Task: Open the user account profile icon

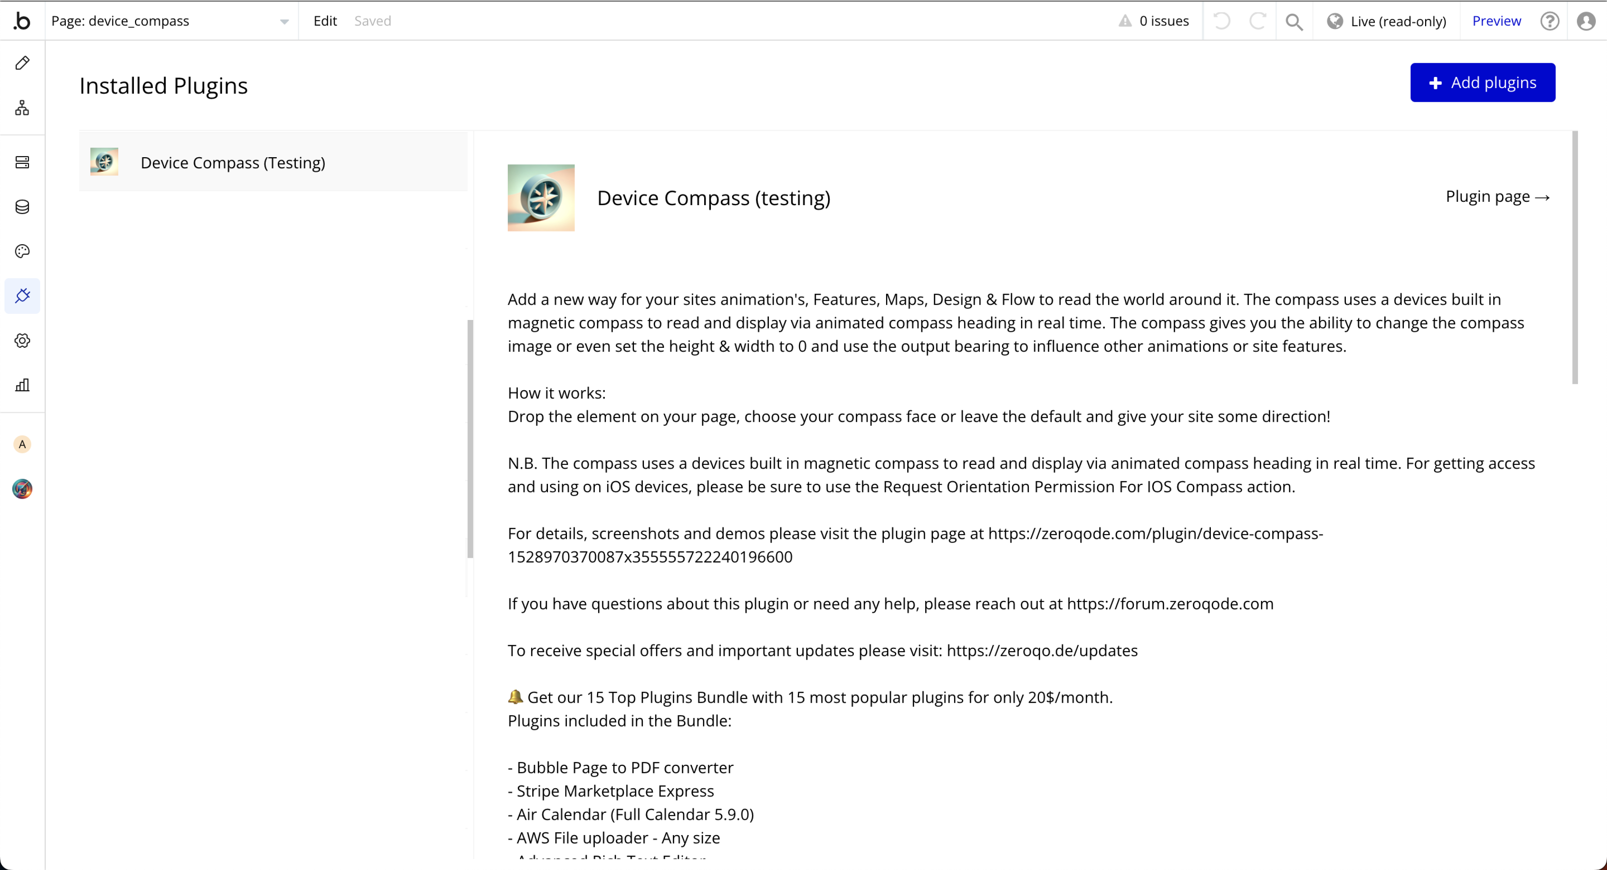Action: pyautogui.click(x=1586, y=21)
